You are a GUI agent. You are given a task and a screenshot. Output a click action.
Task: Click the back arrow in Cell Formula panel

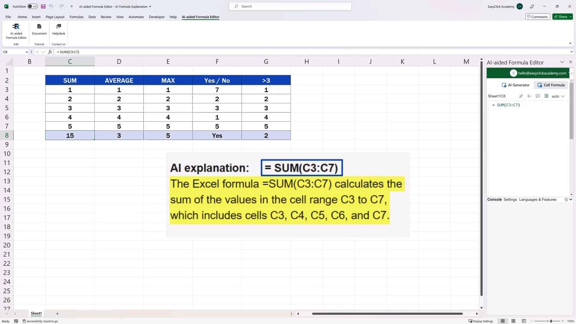[529, 96]
